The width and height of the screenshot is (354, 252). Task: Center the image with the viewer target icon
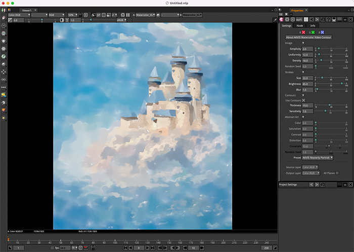point(86,15)
